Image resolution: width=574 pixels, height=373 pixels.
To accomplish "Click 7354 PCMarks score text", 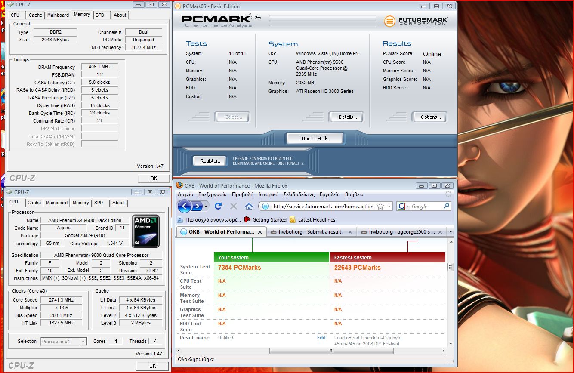I will 239,268.
